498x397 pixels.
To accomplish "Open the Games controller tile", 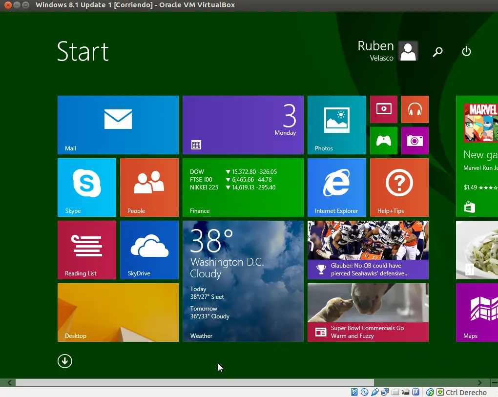I will [x=384, y=140].
